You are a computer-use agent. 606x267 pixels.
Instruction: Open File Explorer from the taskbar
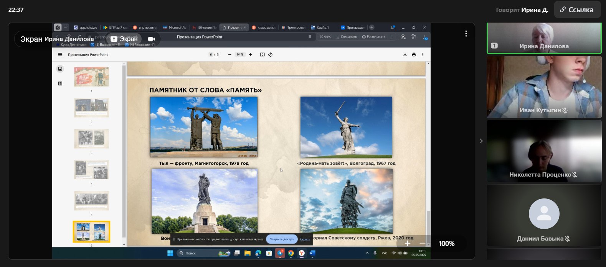pos(248,253)
